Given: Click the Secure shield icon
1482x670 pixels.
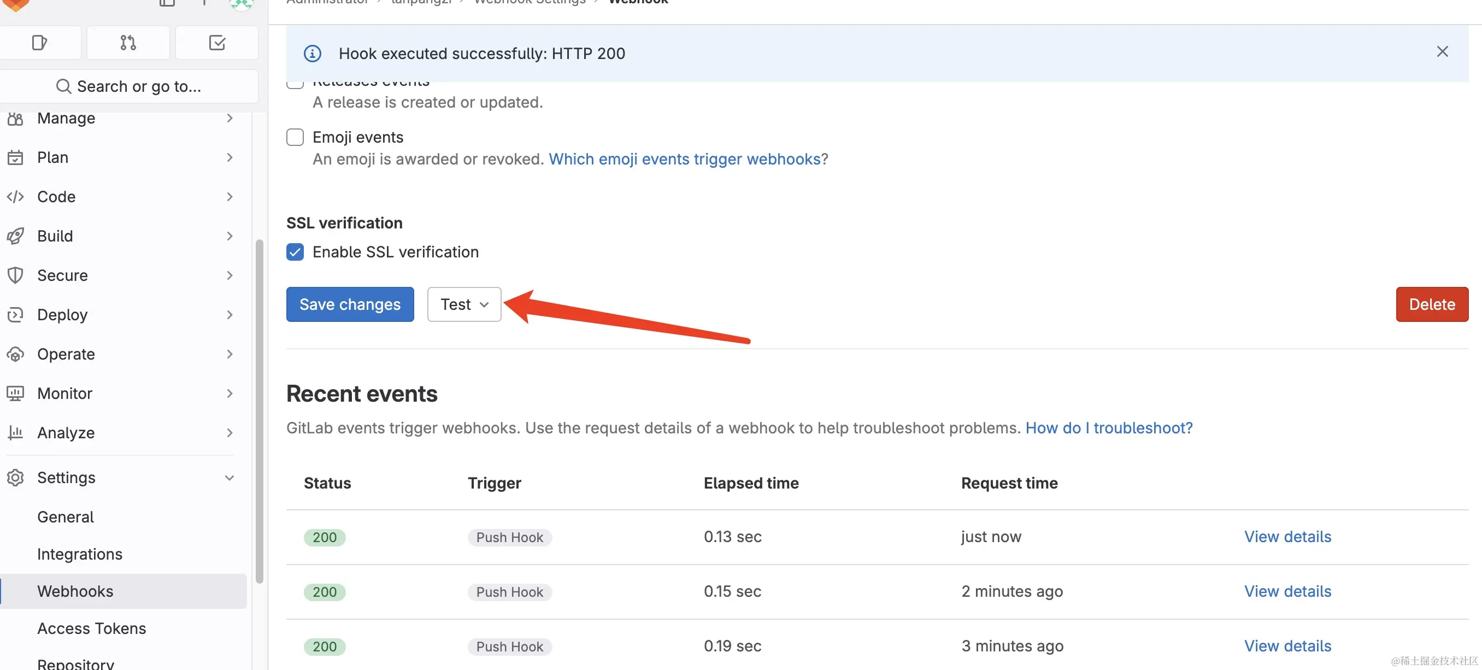Looking at the screenshot, I should click(x=15, y=275).
